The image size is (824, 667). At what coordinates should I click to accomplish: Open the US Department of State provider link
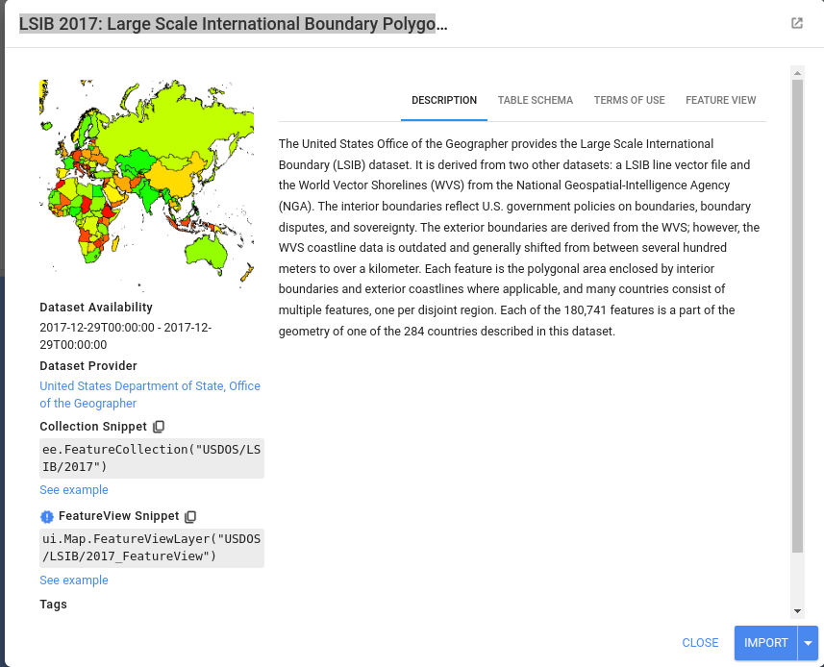(150, 394)
